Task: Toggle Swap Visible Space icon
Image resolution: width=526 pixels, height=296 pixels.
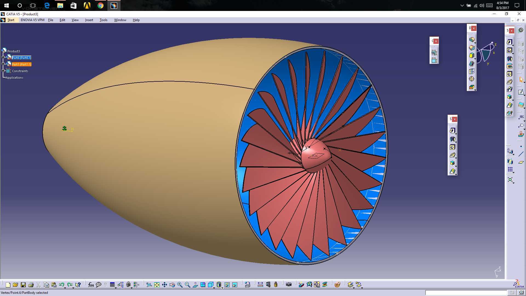Action: coord(235,285)
